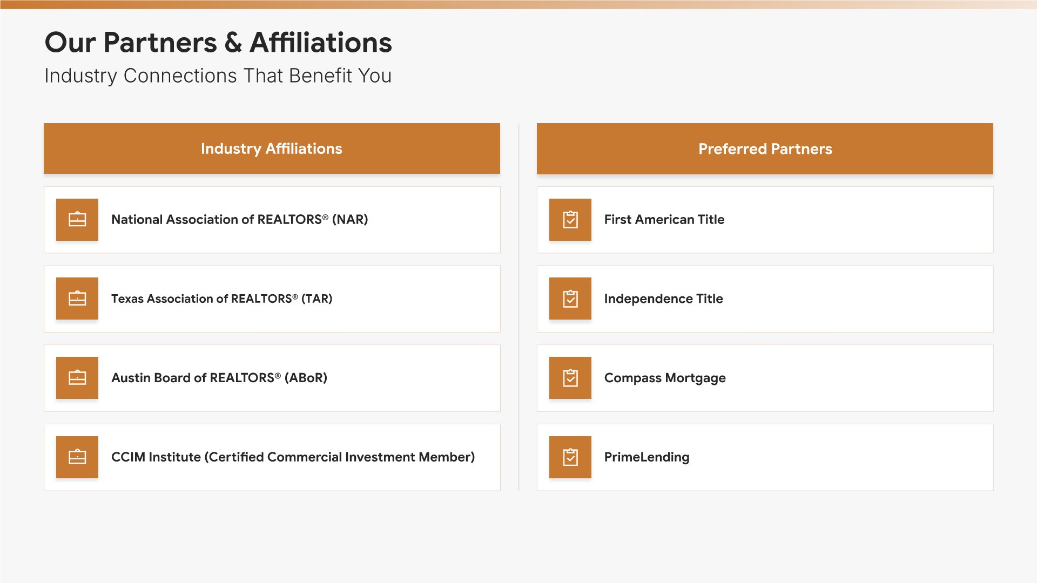Click the clipboard-check icon beside Compass Mortgage
The height and width of the screenshot is (583, 1037).
570,378
